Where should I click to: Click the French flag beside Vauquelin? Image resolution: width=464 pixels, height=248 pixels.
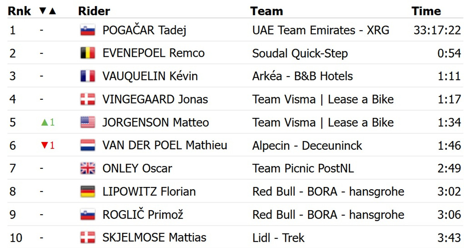click(88, 76)
